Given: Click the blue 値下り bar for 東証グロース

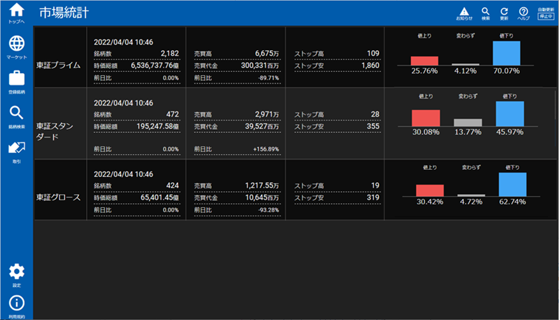Looking at the screenshot, I should tap(512, 184).
